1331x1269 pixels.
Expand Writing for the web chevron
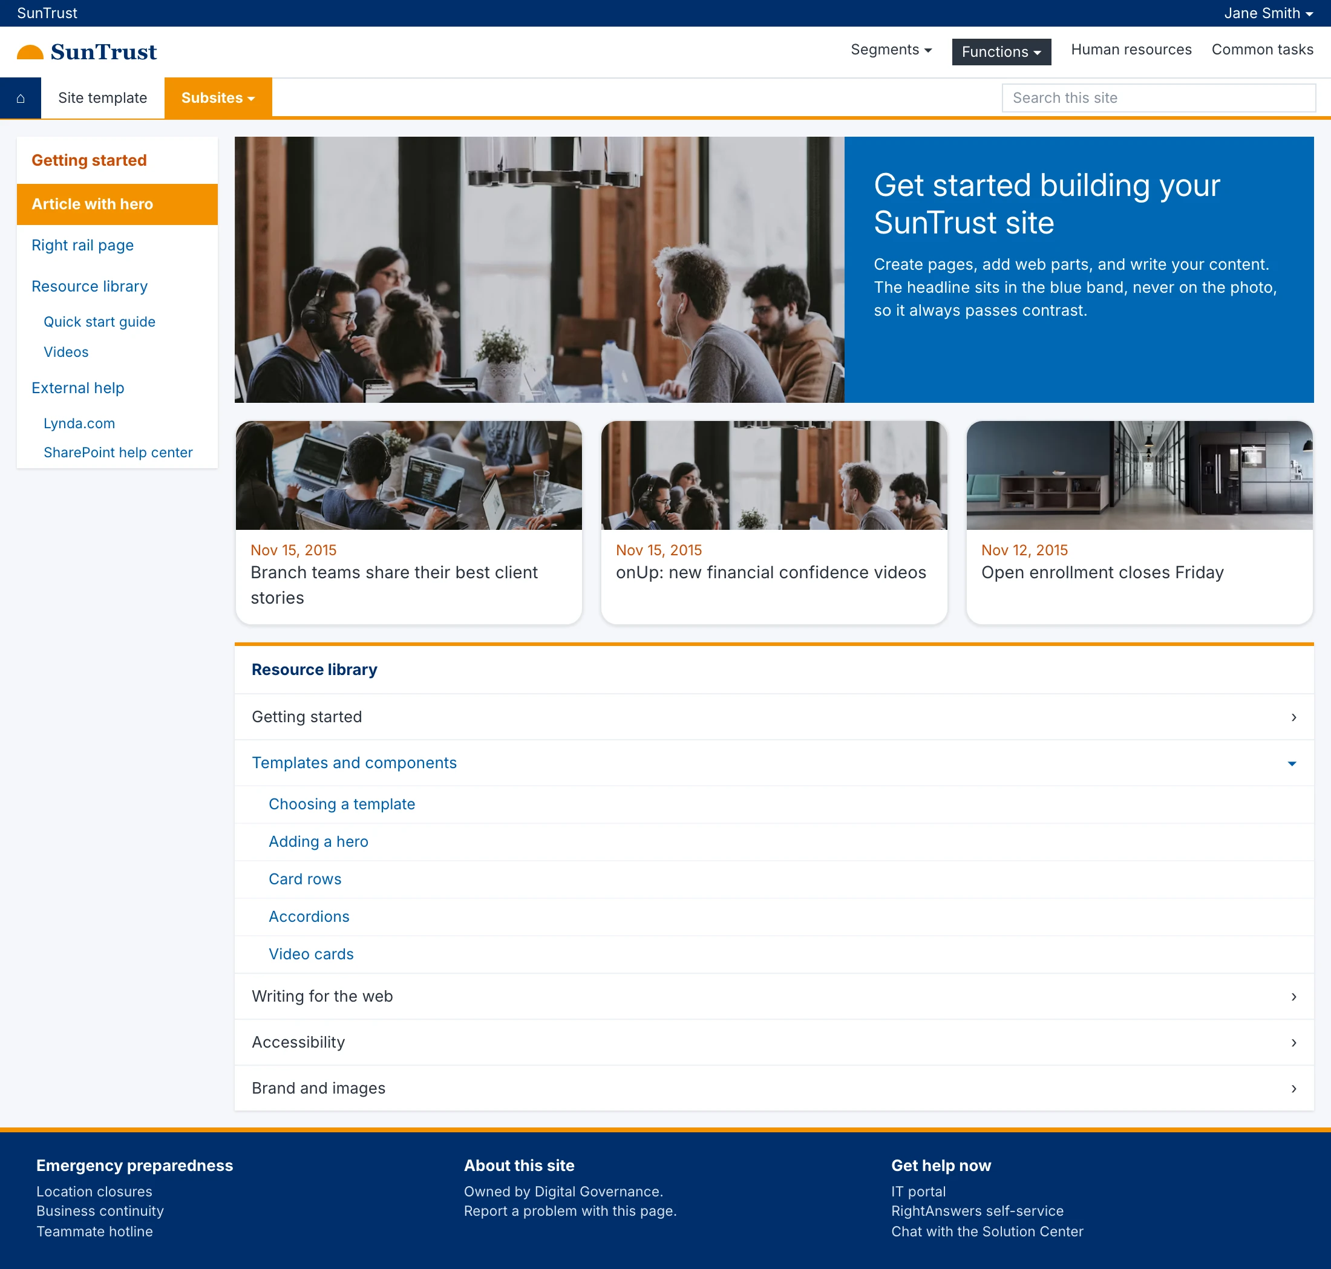point(1293,997)
